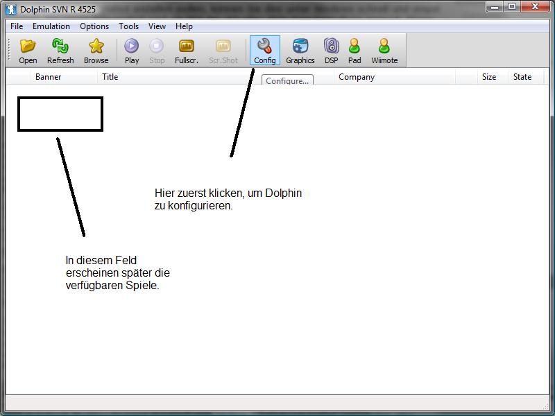
Task: Open the File menu
Action: click(17, 26)
